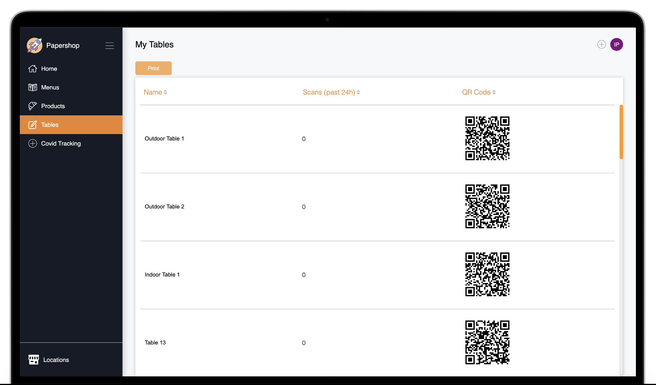This screenshot has width=656, height=385.
Task: Open the IP user avatar menu
Action: [x=616, y=45]
